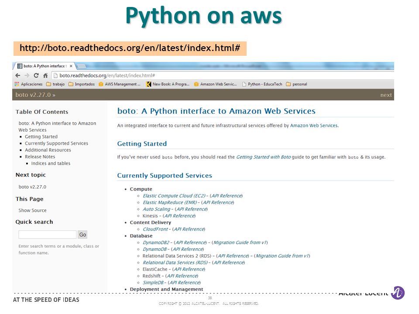Focus the address bar showing boto.readthedocs.org
The width and height of the screenshot is (419, 314).
pos(223,75)
